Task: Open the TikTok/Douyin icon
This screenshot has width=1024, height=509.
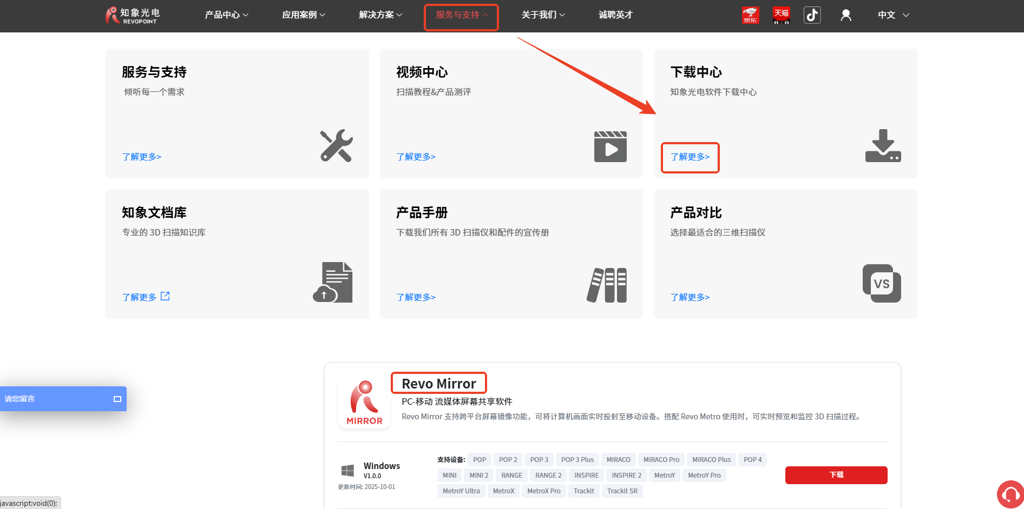Action: (812, 15)
